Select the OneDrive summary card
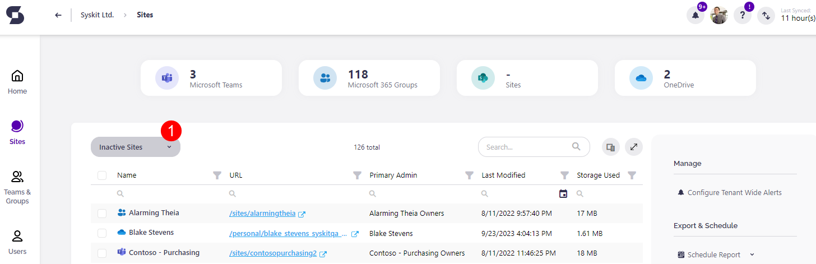 pyautogui.click(x=685, y=78)
